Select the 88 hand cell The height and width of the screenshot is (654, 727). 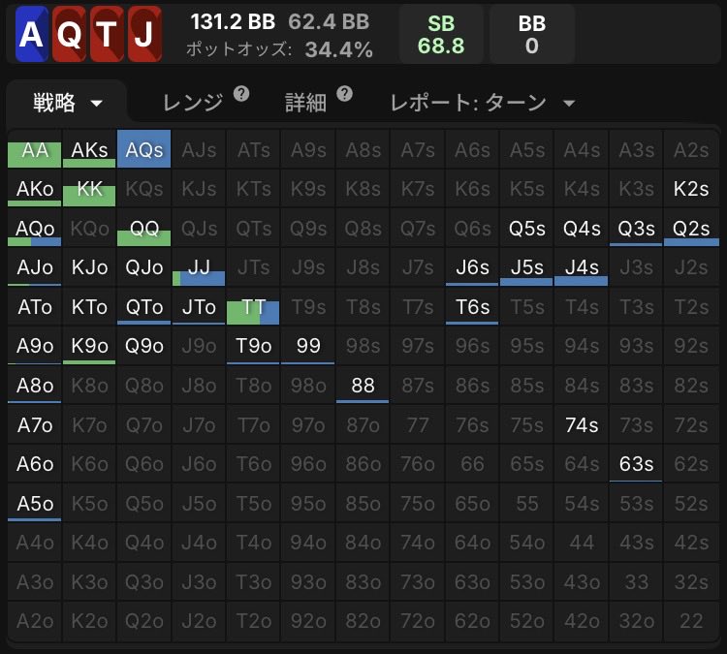[363, 385]
